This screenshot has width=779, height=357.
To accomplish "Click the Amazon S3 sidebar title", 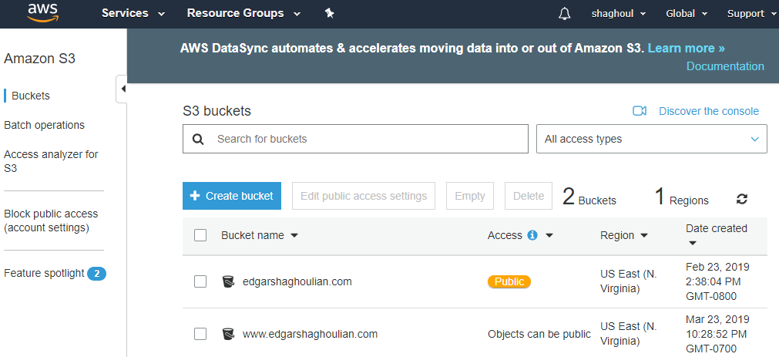I will pos(40,59).
